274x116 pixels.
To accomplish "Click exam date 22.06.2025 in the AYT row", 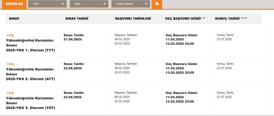I will (73, 68).
